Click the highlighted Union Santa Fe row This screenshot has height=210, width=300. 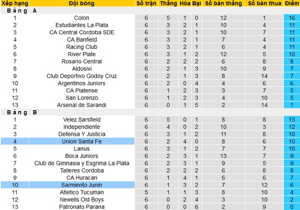point(82,141)
